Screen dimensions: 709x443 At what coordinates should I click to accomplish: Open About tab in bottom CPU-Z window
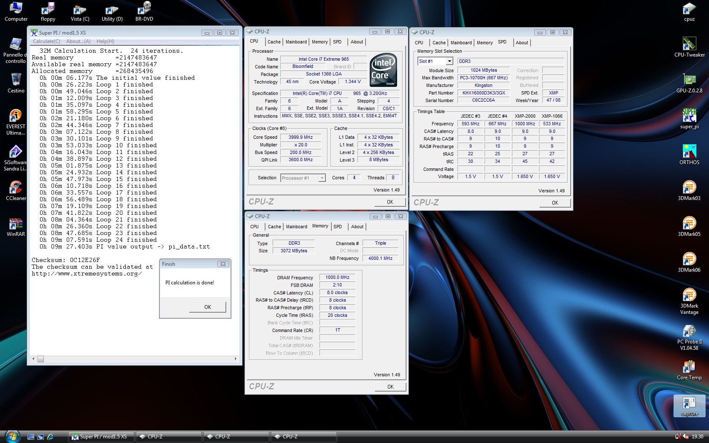coord(357,227)
